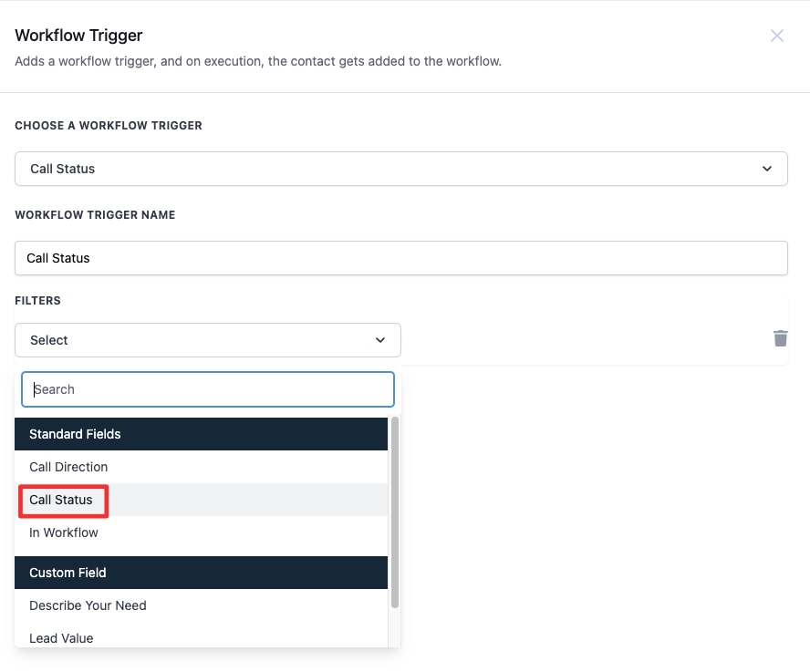Collapse the filters Select dropdown

pos(207,340)
